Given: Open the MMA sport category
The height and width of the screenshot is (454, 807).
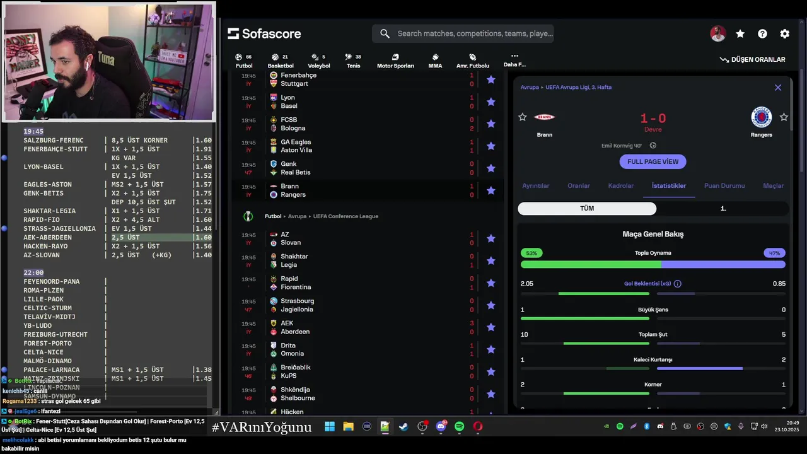Looking at the screenshot, I should click(x=435, y=61).
